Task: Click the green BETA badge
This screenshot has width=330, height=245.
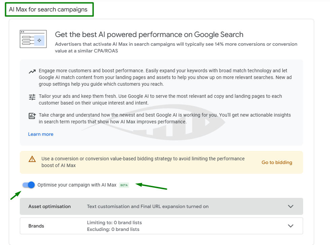Action: click(x=124, y=185)
